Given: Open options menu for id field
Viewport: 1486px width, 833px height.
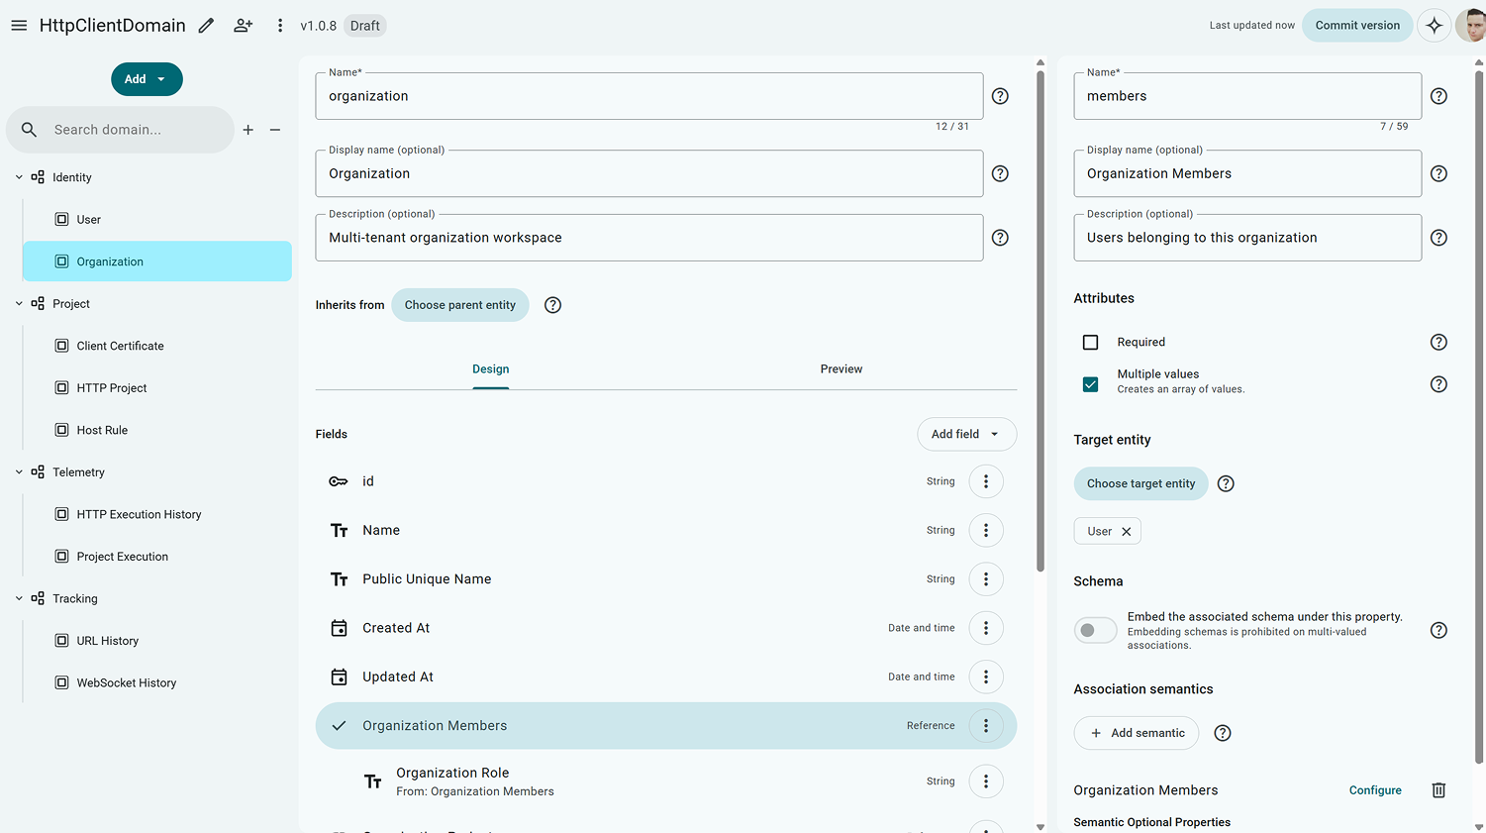Looking at the screenshot, I should (x=986, y=481).
